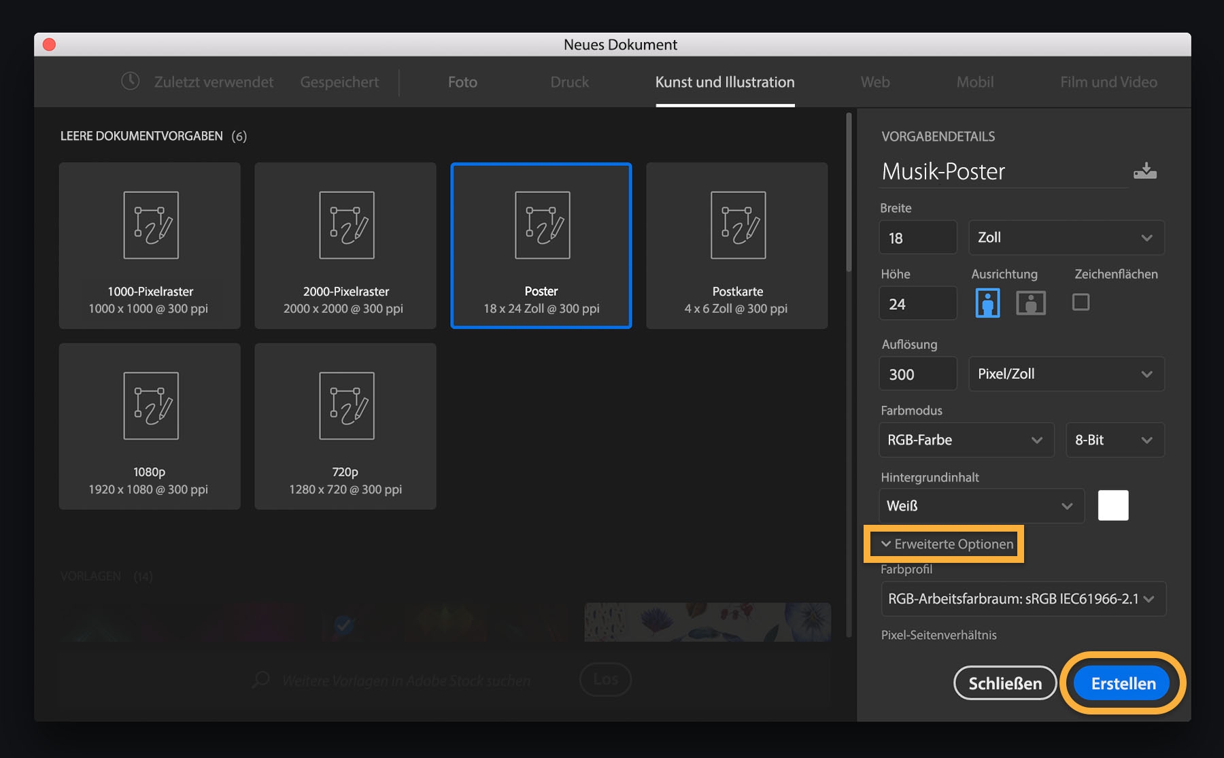Viewport: 1224px width, 758px height.
Task: Click the clock icon for Zuletzt verwendet
Action: (130, 82)
